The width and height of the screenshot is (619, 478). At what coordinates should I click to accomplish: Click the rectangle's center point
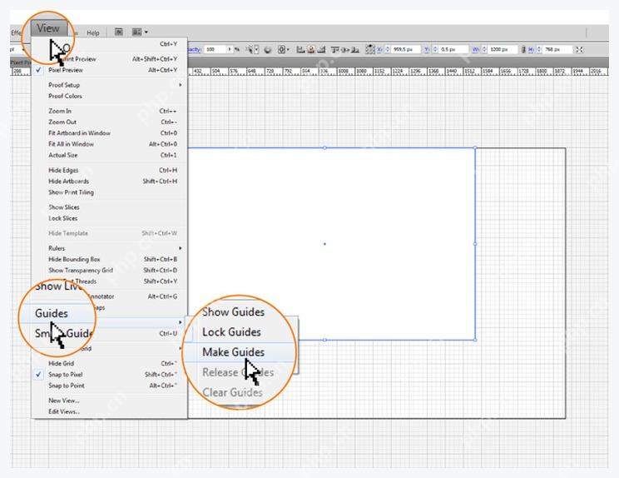(x=325, y=244)
